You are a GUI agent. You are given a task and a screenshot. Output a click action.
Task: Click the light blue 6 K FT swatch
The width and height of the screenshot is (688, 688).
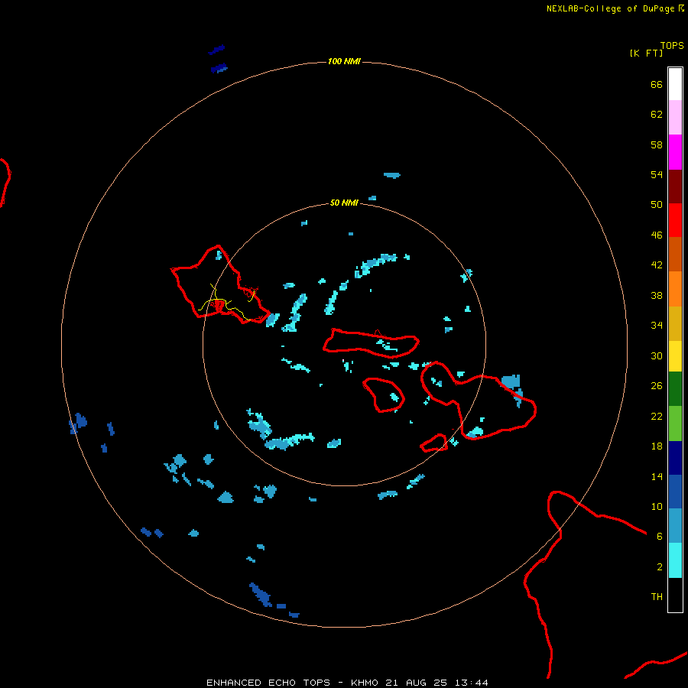click(x=675, y=526)
